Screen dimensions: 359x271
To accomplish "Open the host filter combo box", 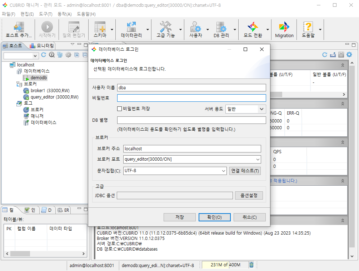I will [x=21, y=56].
